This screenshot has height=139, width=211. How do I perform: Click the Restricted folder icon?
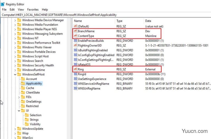(x=23, y=106)
